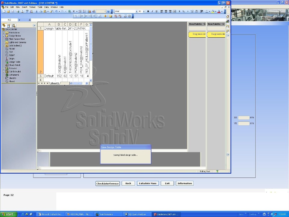Click the Paste clipboard icon
The width and height of the screenshot is (289, 217).
pos(45,11)
